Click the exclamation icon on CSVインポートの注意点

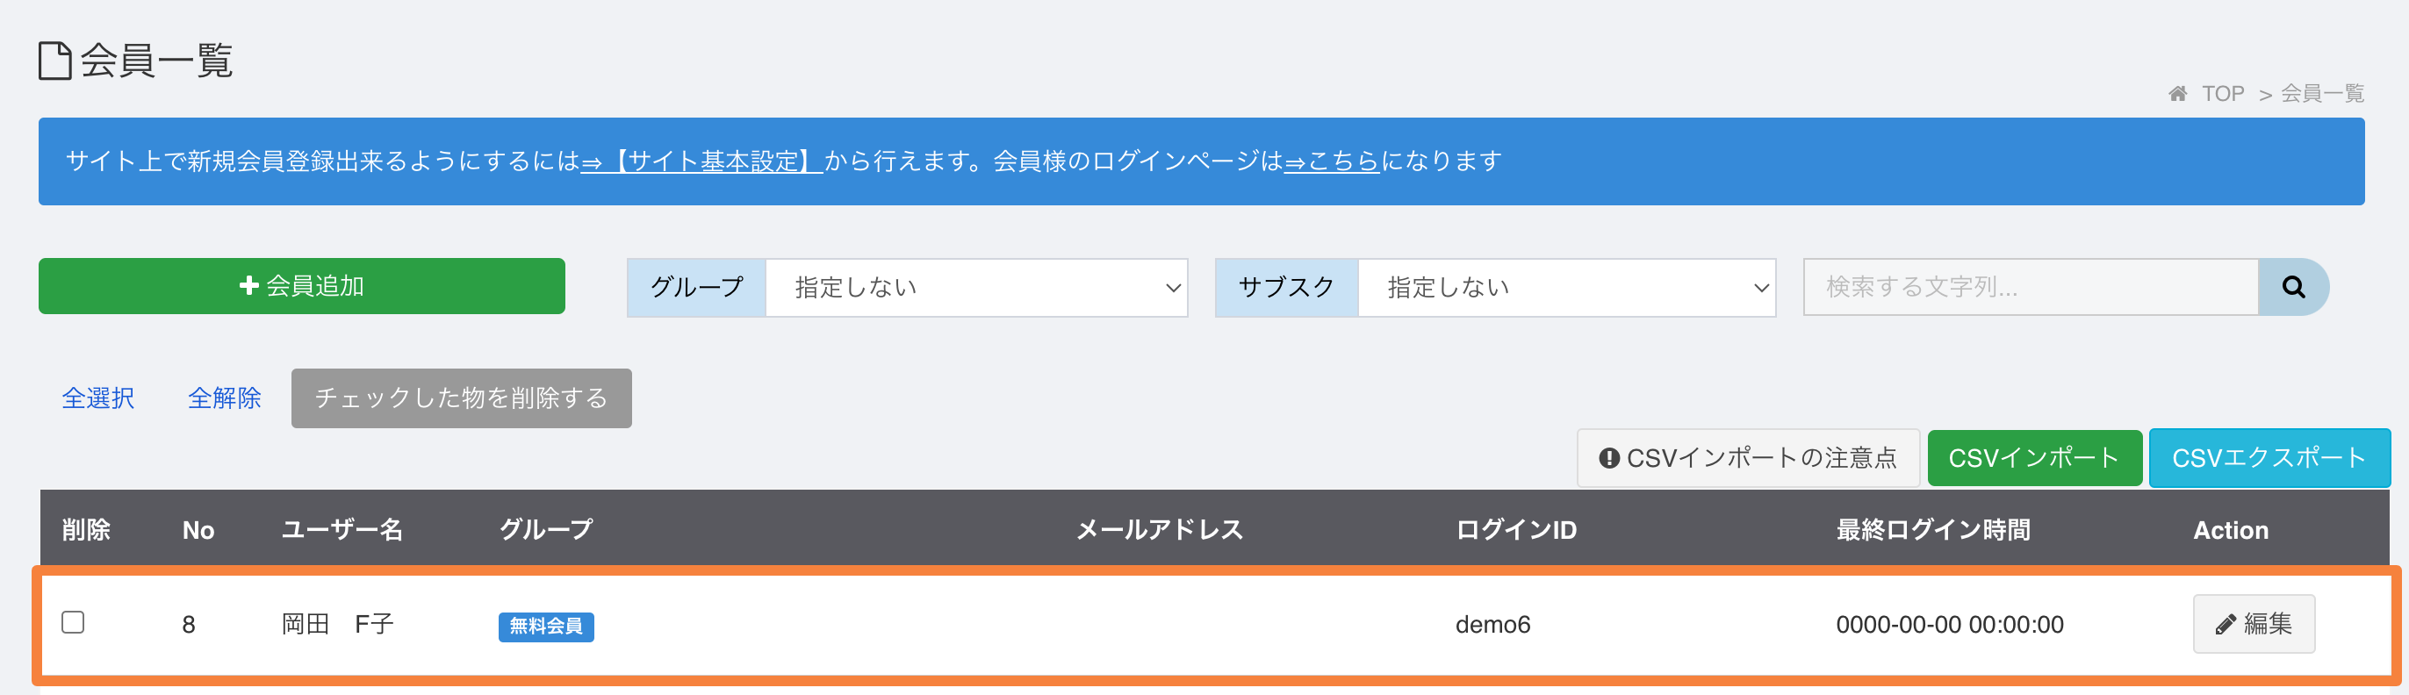coord(1608,458)
